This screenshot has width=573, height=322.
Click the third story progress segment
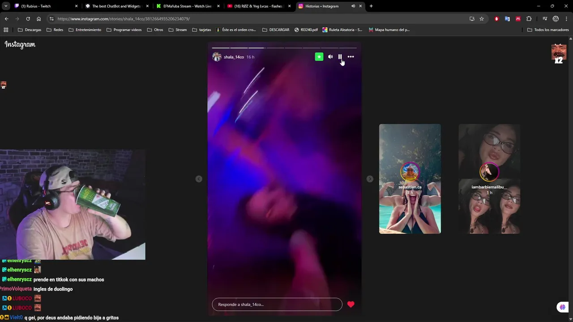tap(257, 47)
